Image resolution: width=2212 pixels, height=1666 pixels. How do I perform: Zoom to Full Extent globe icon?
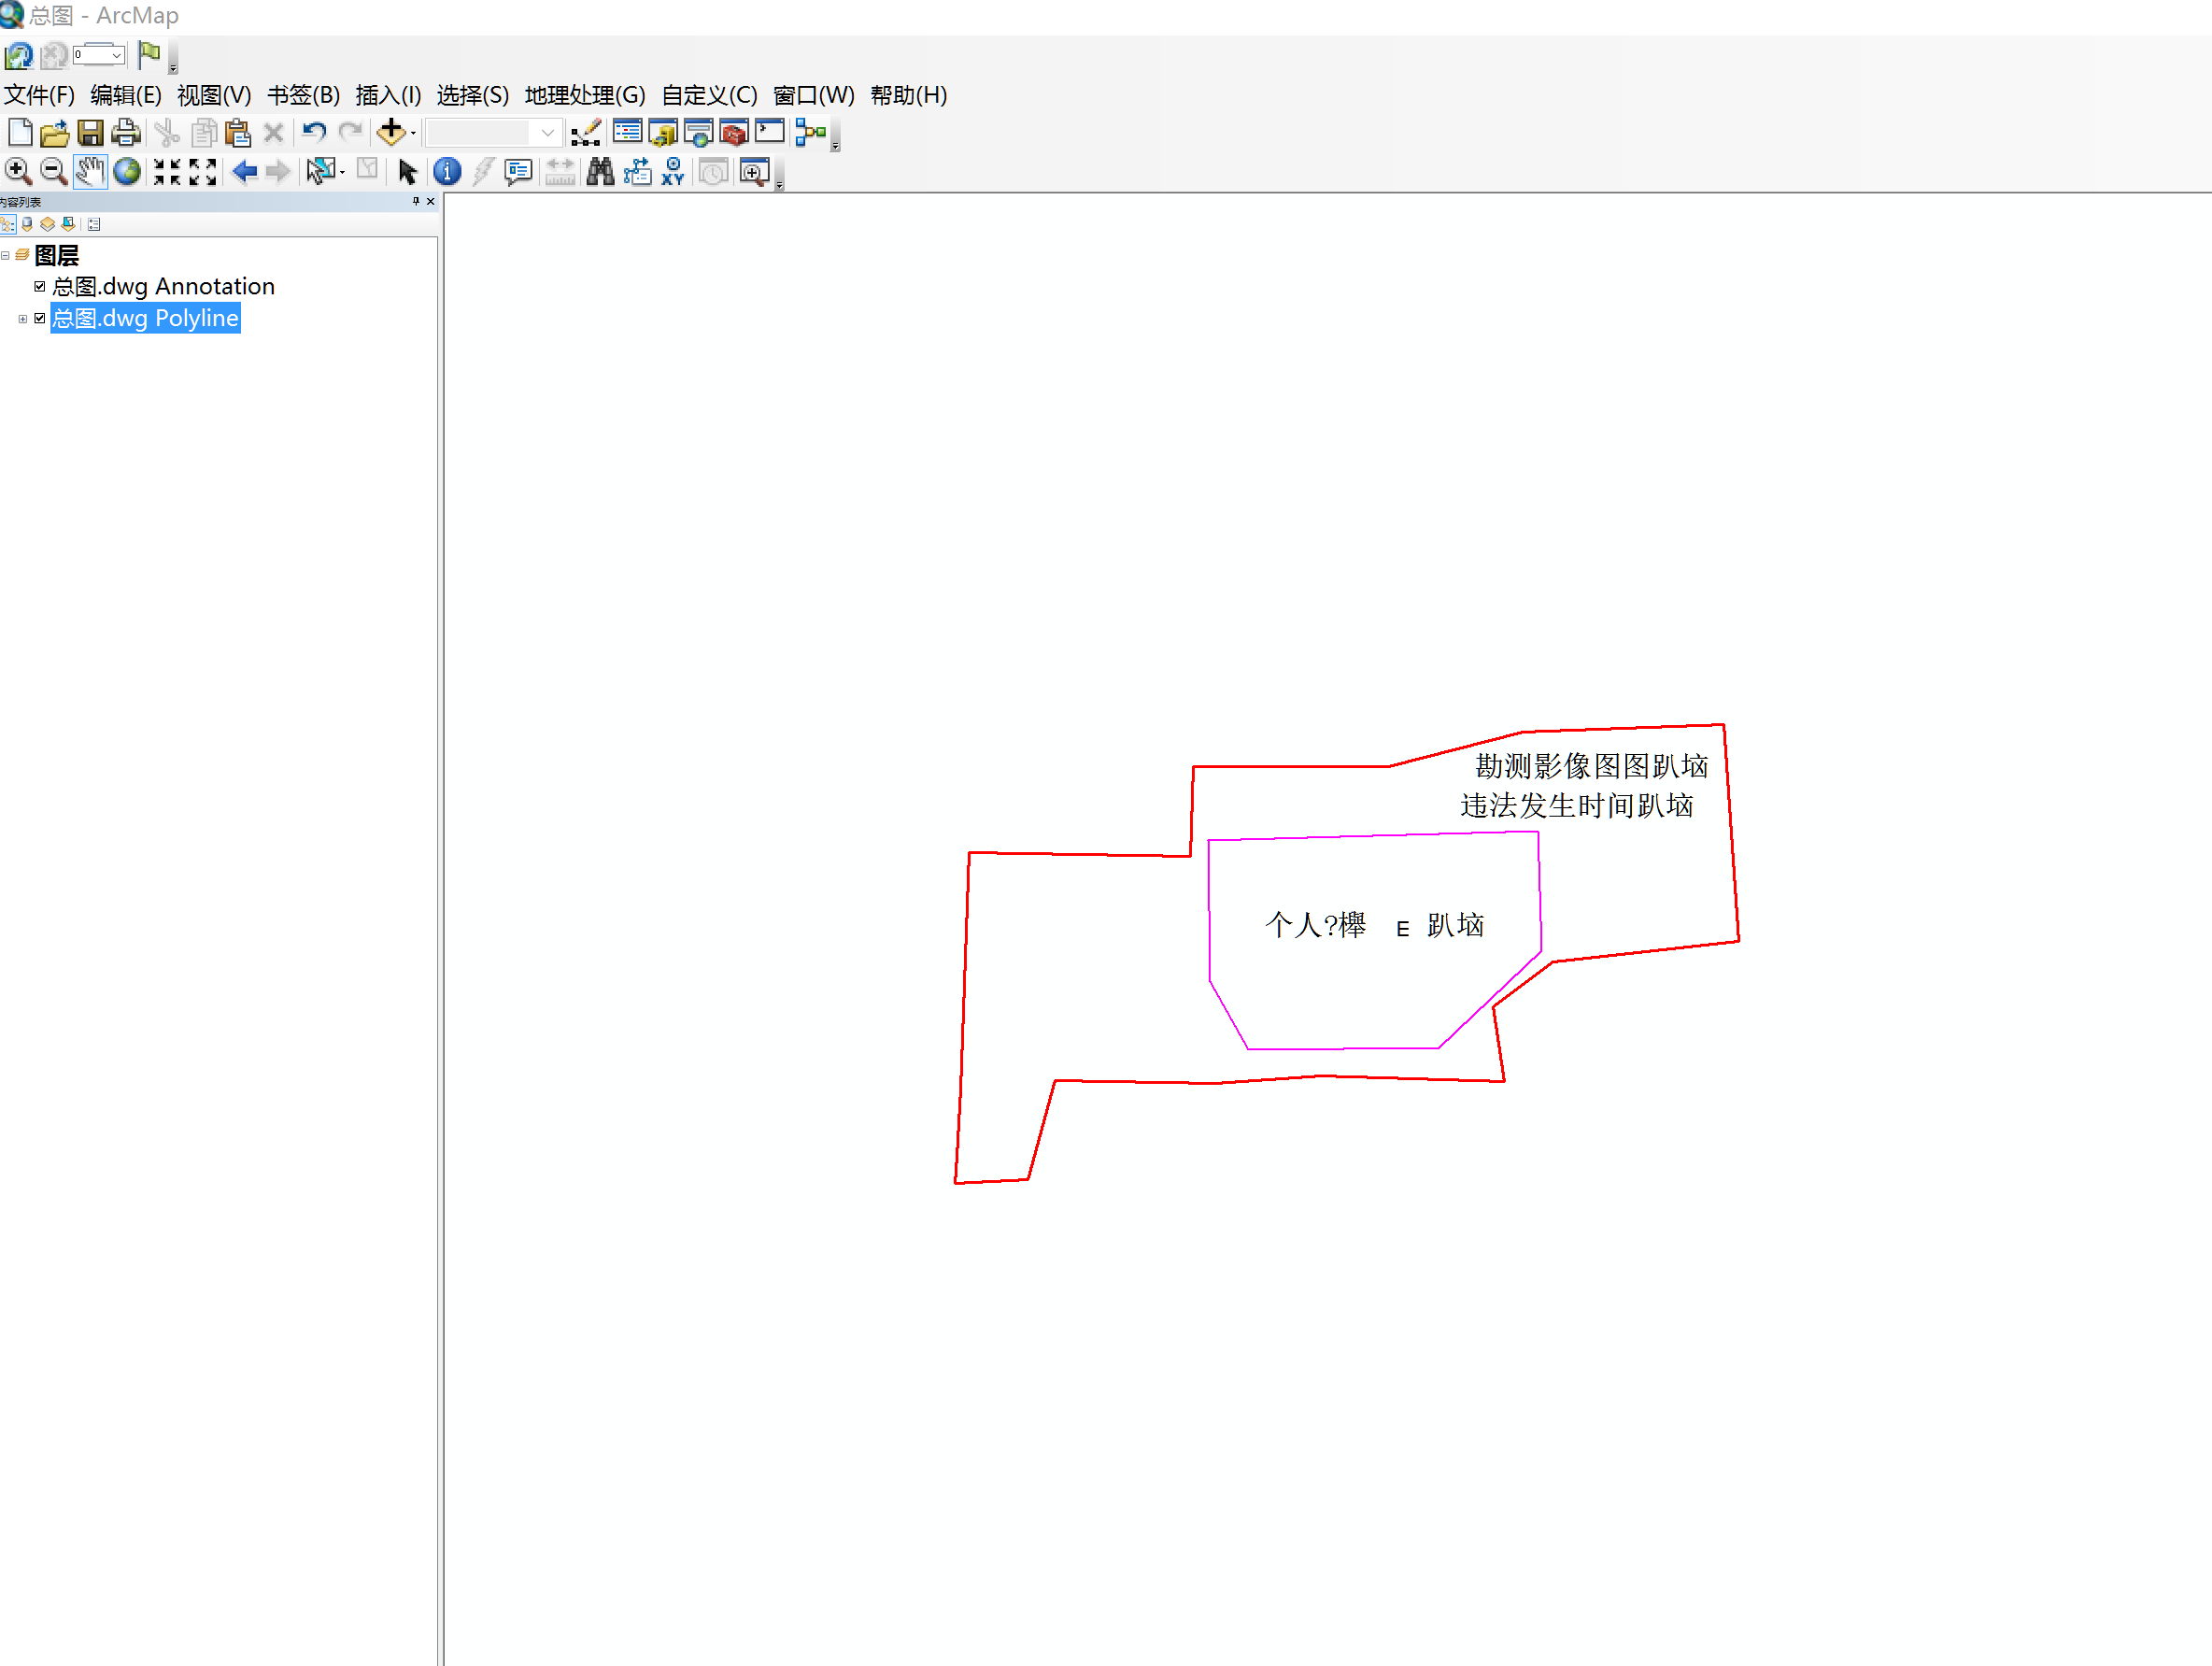click(x=127, y=172)
